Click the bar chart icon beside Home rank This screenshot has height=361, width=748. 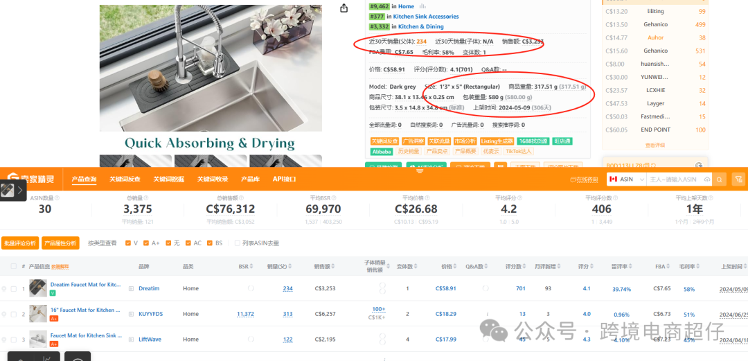click(x=422, y=6)
